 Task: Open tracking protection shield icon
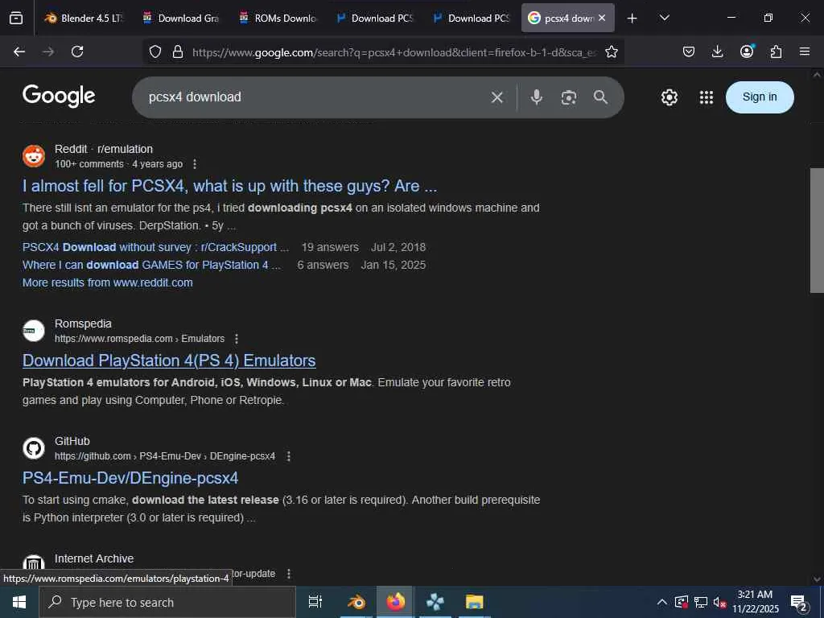[x=155, y=51]
